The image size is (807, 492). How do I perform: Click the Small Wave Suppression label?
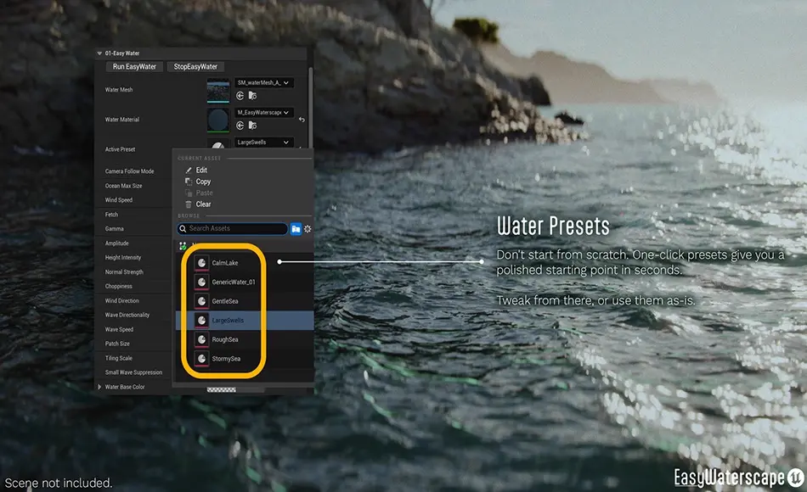pos(133,372)
